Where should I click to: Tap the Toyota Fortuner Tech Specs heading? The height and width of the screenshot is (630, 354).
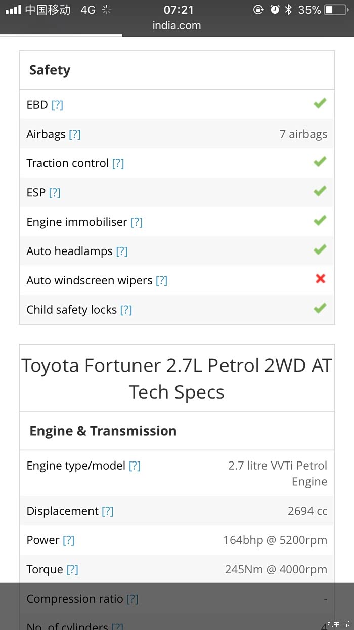(x=176, y=379)
